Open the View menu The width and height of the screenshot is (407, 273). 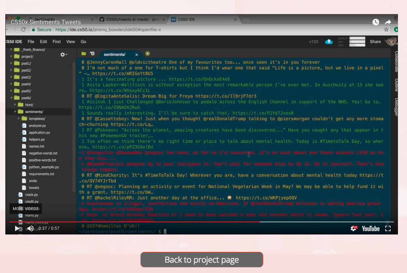click(x=70, y=42)
